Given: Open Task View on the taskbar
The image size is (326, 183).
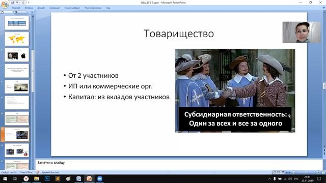Looking at the screenshot, I should point(15,178).
